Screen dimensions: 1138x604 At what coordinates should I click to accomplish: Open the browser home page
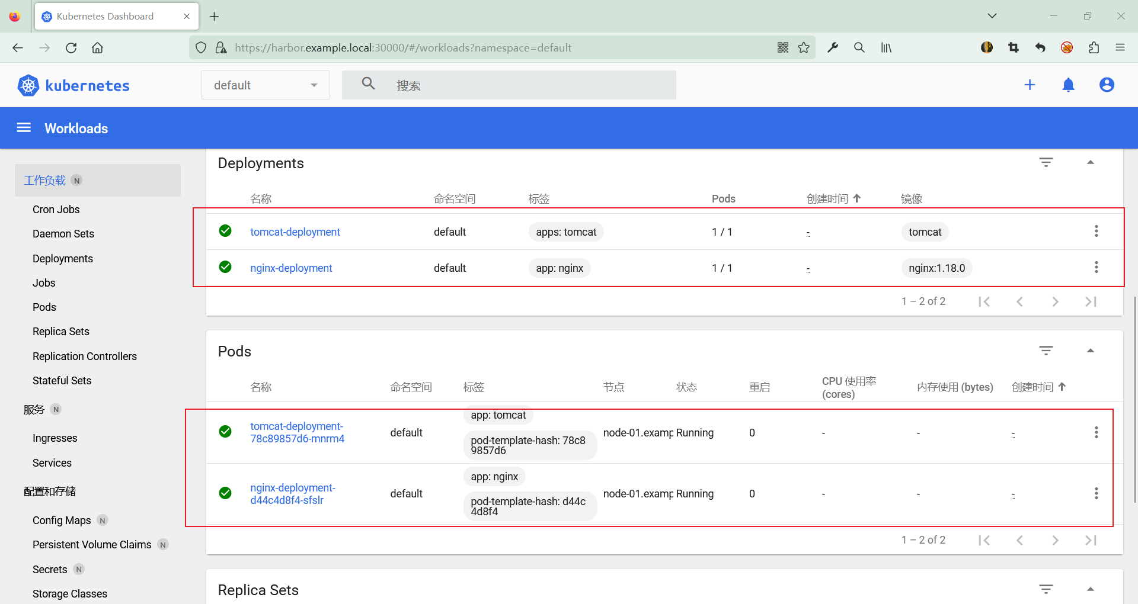[97, 47]
